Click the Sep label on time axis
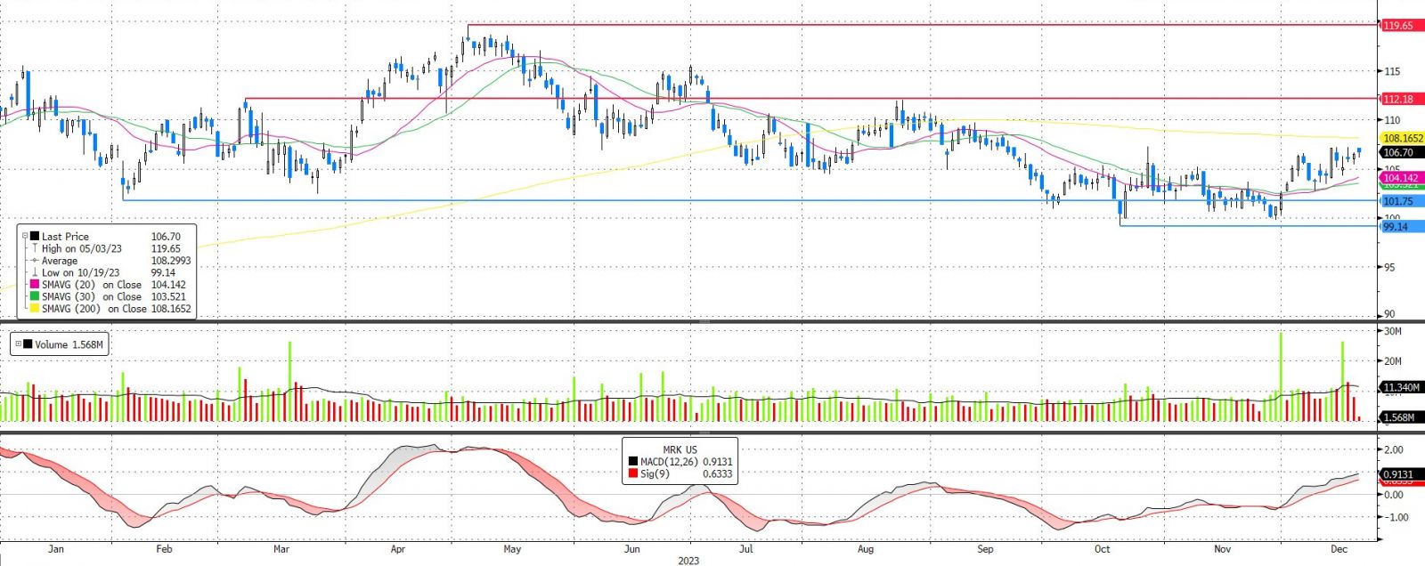 coord(985,549)
